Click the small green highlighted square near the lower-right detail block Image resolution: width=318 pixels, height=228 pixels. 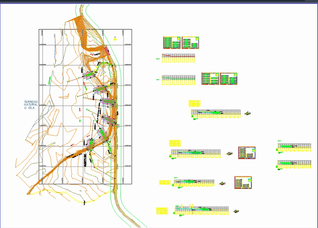click(249, 179)
